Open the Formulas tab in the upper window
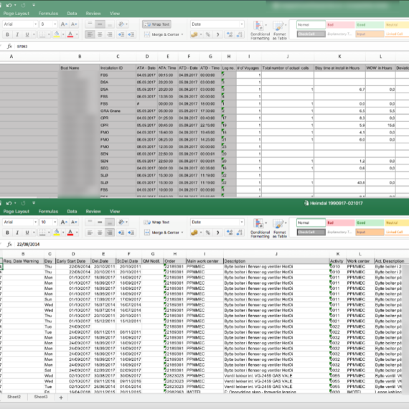 click(48, 14)
